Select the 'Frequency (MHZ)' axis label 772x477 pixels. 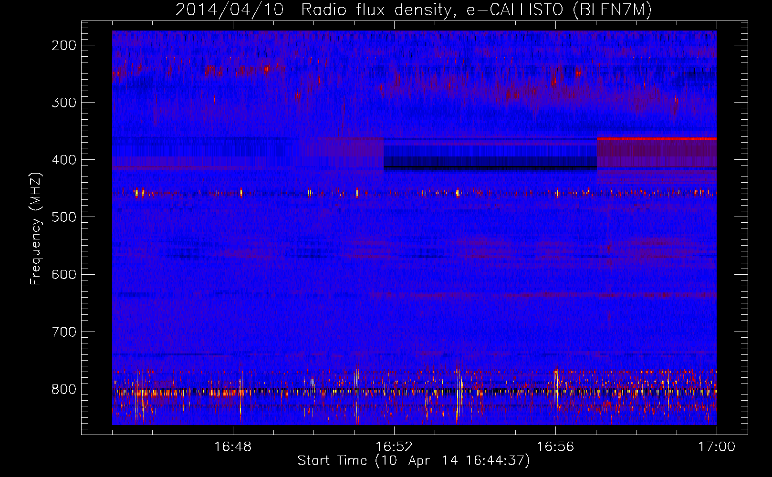36,228
